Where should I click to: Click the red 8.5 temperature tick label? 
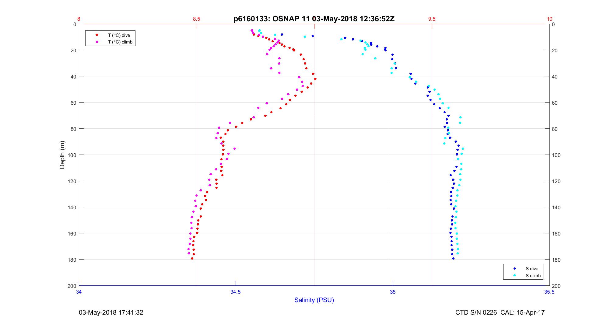[197, 19]
